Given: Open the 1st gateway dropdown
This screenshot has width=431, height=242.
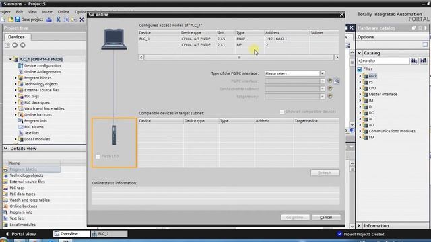Looking at the screenshot, I should [x=322, y=96].
